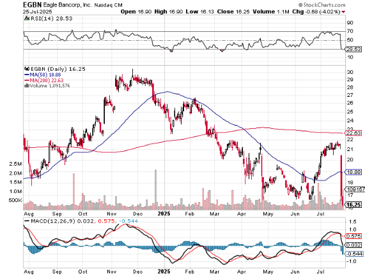365x276 pixels.
Task: Click the volume value tag on the price axis
Action: [x=355, y=189]
